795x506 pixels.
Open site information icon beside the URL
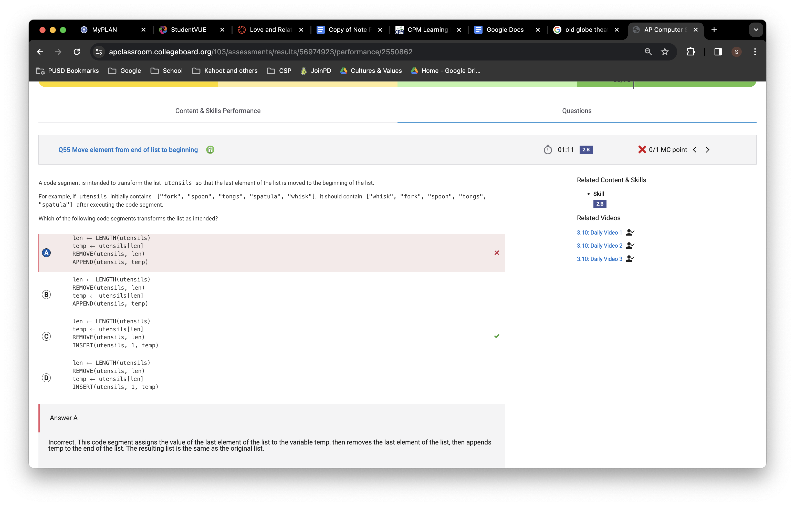click(x=99, y=52)
